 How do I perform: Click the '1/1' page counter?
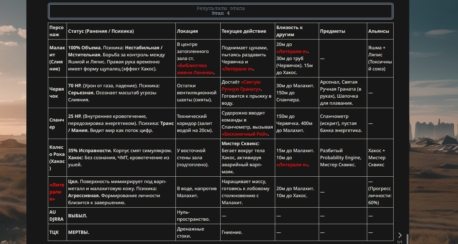(x=399, y=242)
